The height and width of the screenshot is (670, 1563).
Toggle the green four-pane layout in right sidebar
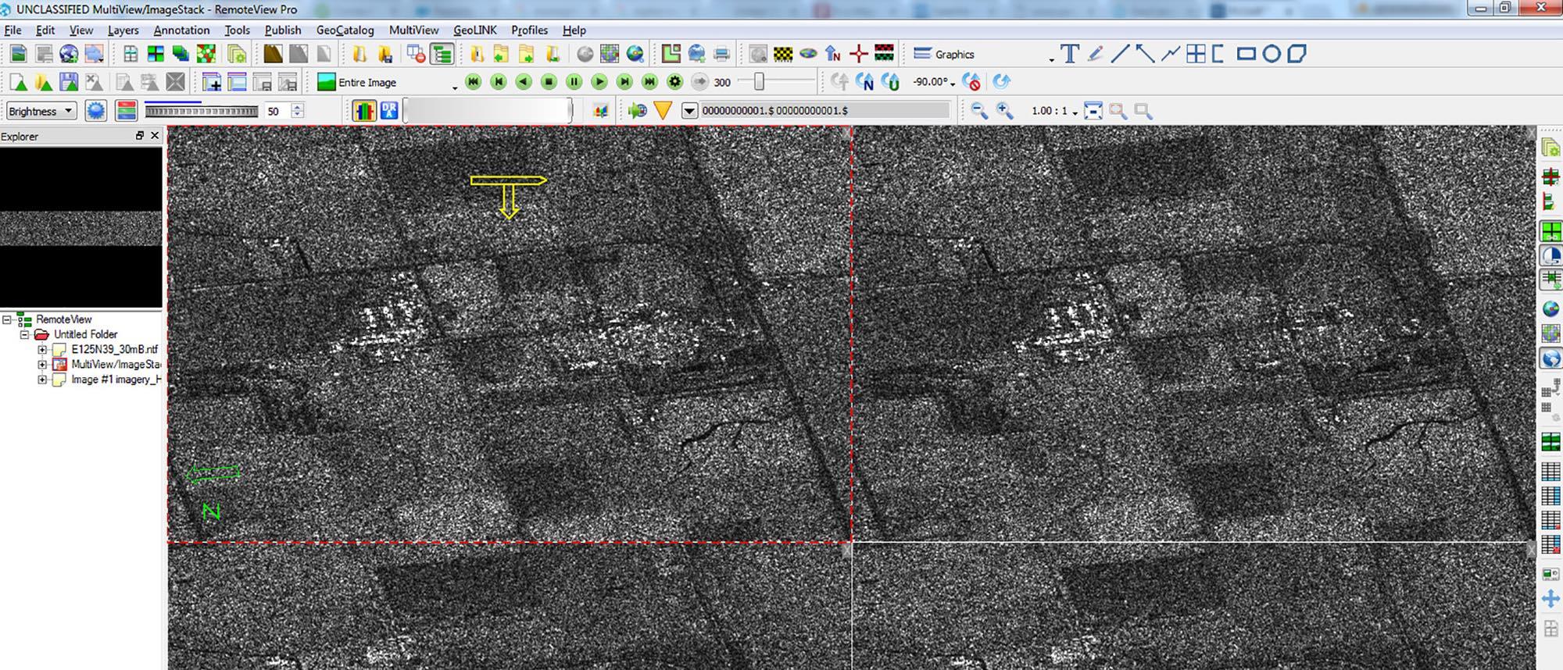(x=1550, y=231)
